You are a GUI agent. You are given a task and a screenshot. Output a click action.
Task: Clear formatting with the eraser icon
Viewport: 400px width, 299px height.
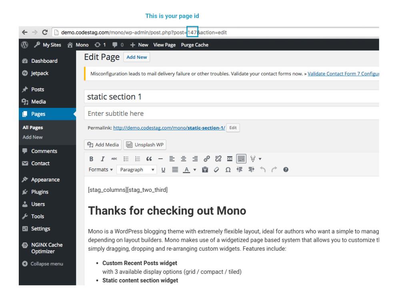[216, 170]
